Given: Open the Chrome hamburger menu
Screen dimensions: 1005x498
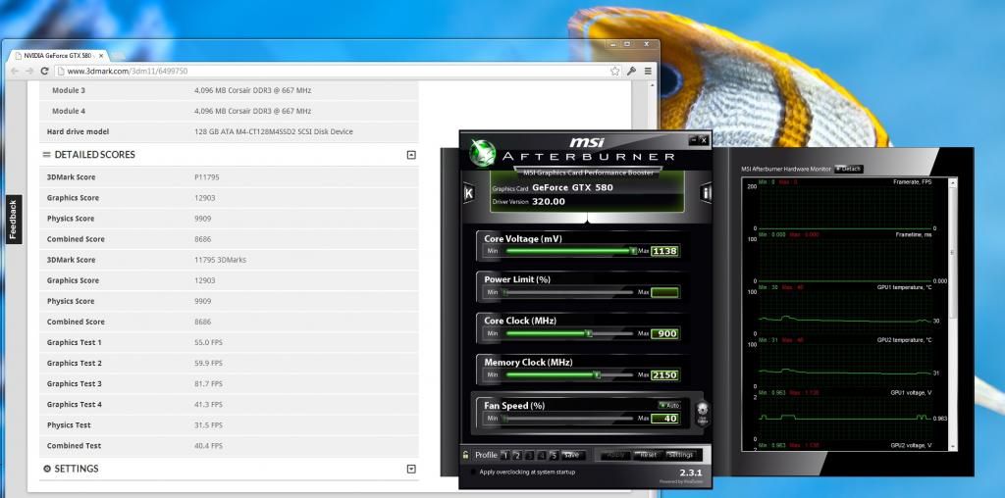Looking at the screenshot, I should [x=648, y=71].
